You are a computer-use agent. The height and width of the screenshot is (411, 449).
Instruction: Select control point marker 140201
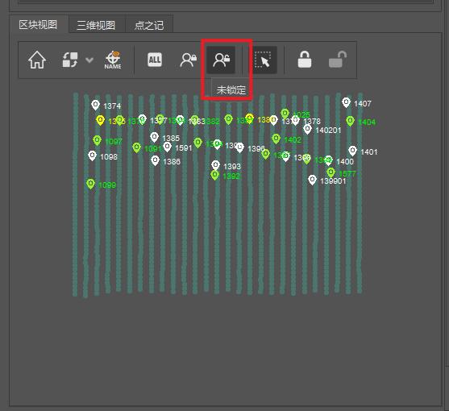pyautogui.click(x=307, y=129)
